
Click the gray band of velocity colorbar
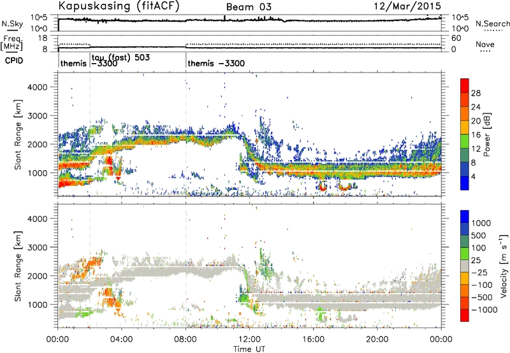click(x=465, y=266)
